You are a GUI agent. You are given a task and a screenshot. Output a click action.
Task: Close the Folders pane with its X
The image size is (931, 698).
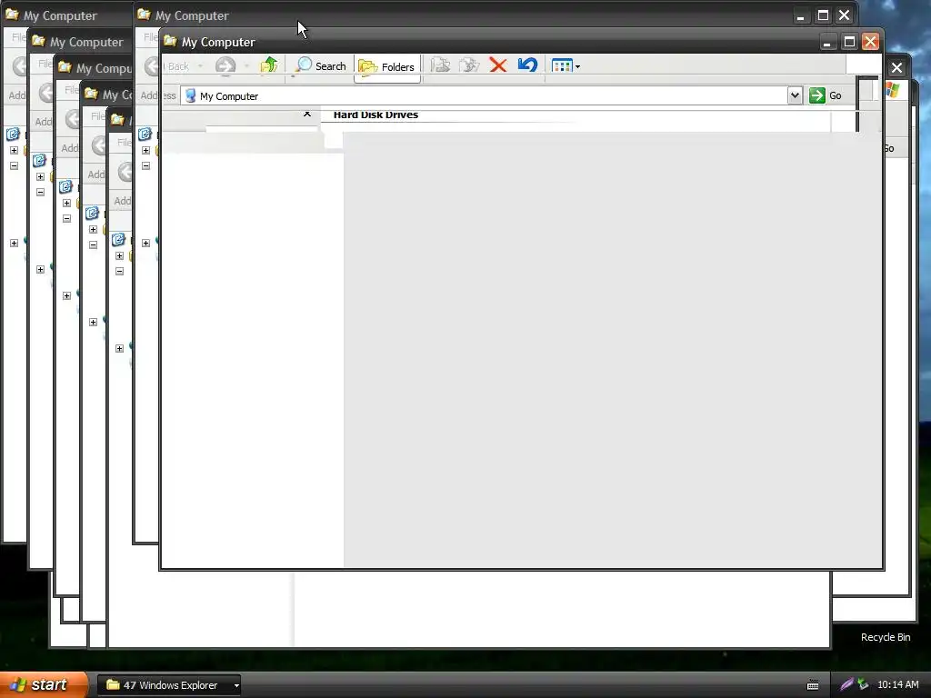point(307,114)
